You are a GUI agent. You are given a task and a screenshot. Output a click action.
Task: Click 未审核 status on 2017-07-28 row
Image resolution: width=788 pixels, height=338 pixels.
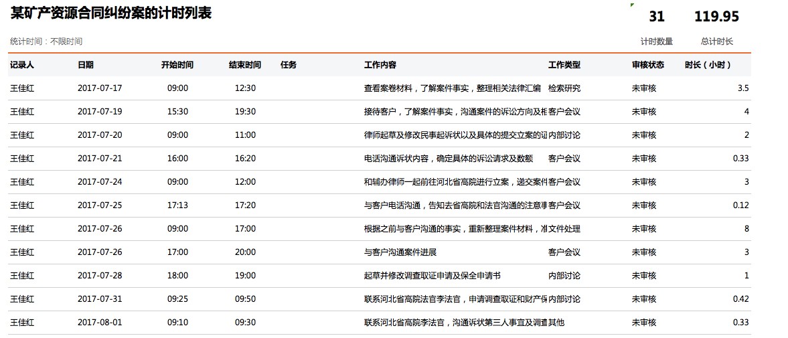644,276
